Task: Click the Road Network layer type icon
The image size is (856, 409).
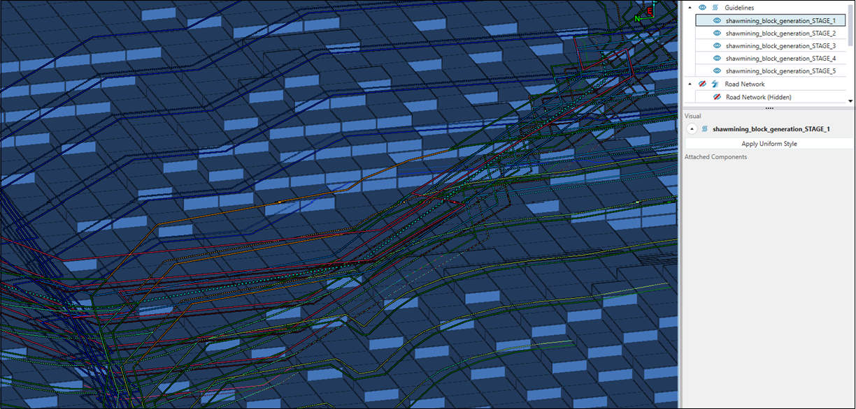Action: (715, 84)
